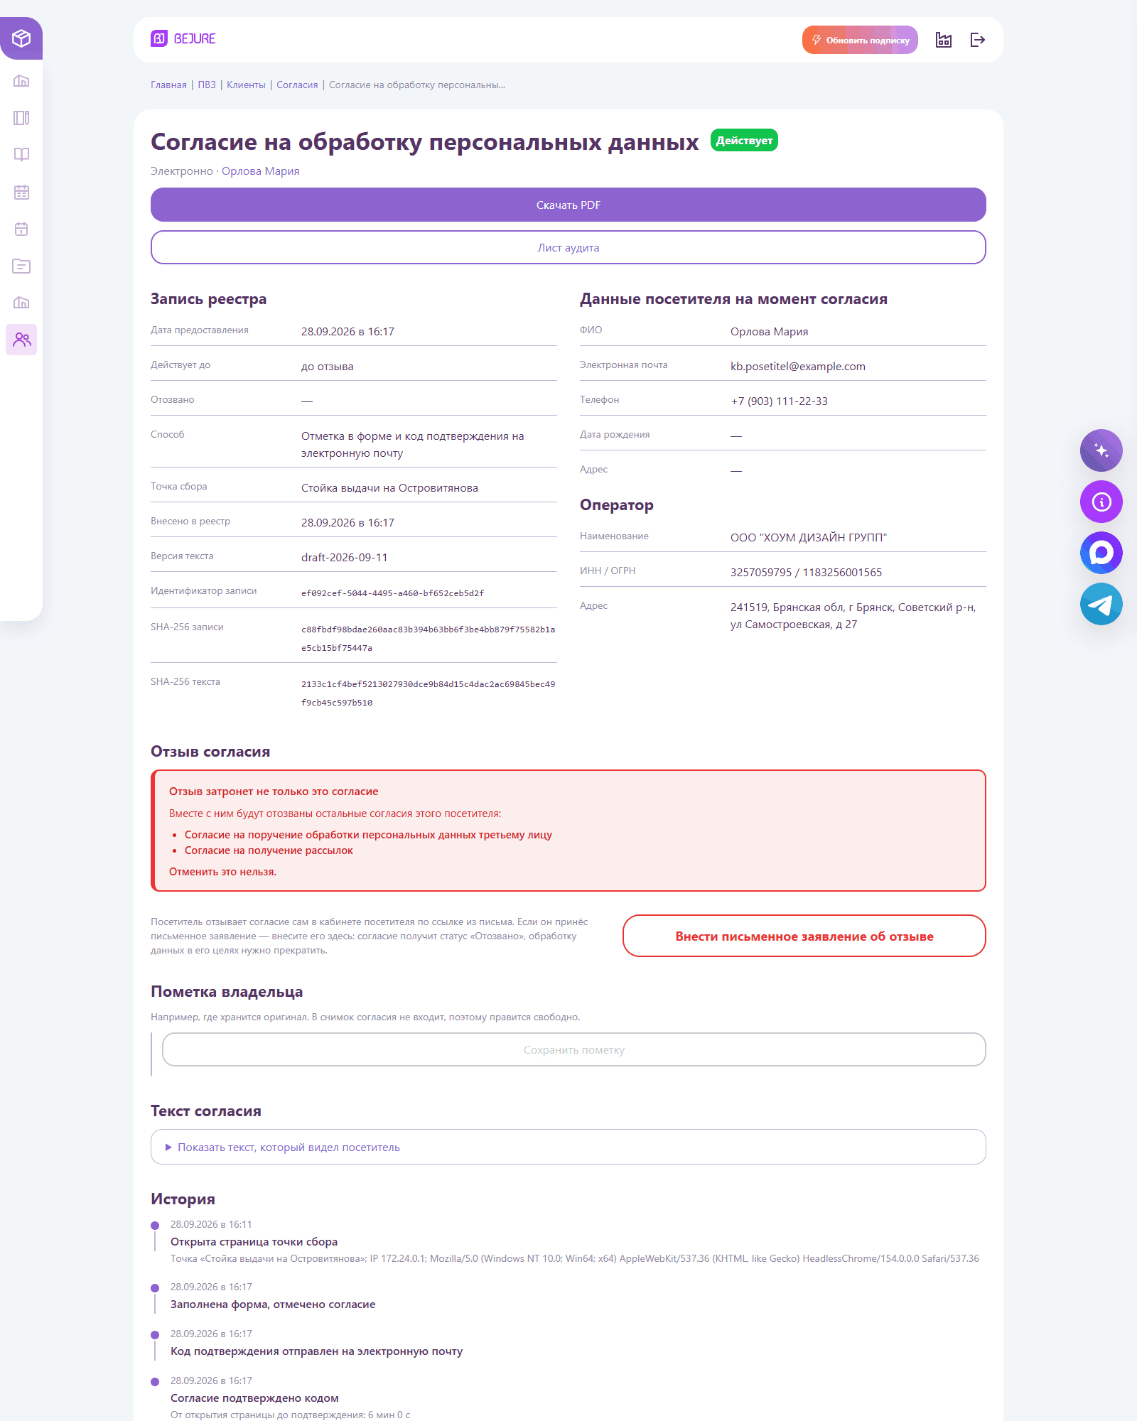Open the box logo icon in the sidebar
This screenshot has height=1421, width=1137.
click(x=21, y=38)
